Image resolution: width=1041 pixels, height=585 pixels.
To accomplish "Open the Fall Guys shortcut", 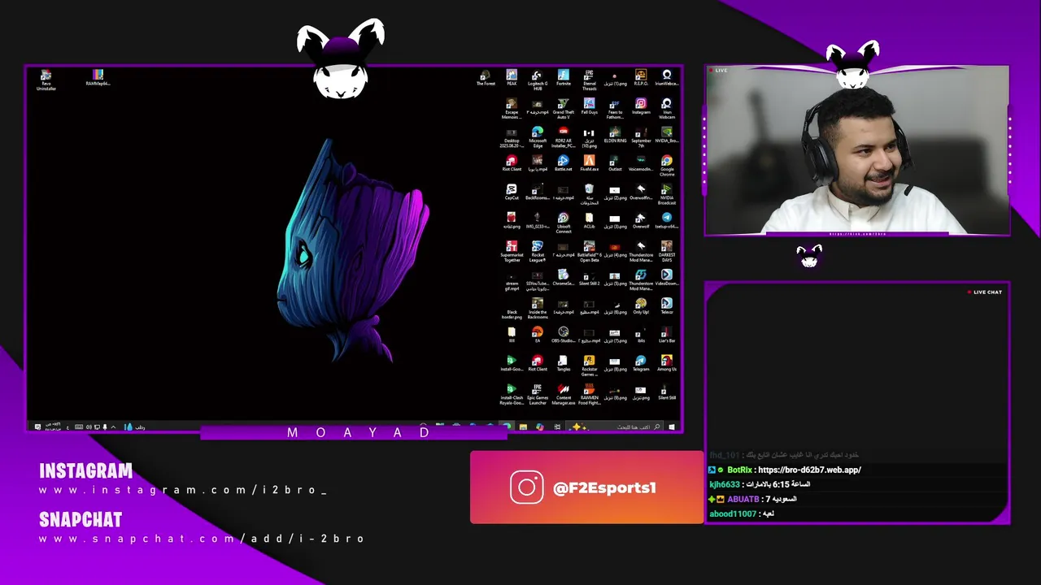I will tap(590, 107).
